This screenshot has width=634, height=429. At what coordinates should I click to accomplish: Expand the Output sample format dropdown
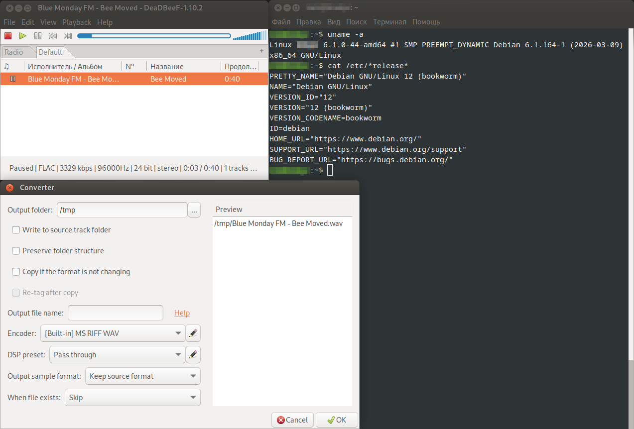(143, 376)
